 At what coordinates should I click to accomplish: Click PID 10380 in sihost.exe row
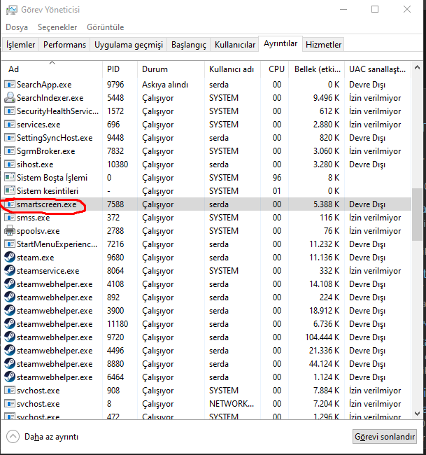(x=118, y=164)
